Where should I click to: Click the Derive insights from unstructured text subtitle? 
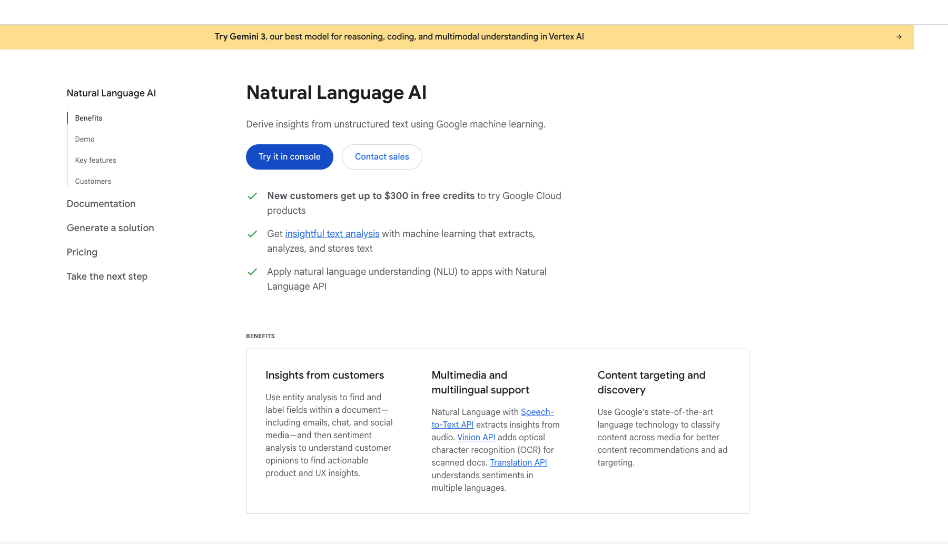(x=396, y=124)
